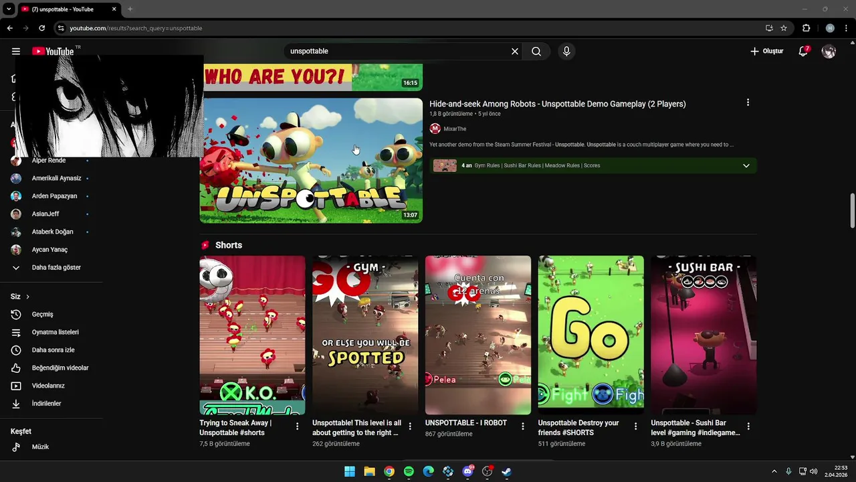
Task: Open YouTube notifications bell
Action: (803, 51)
